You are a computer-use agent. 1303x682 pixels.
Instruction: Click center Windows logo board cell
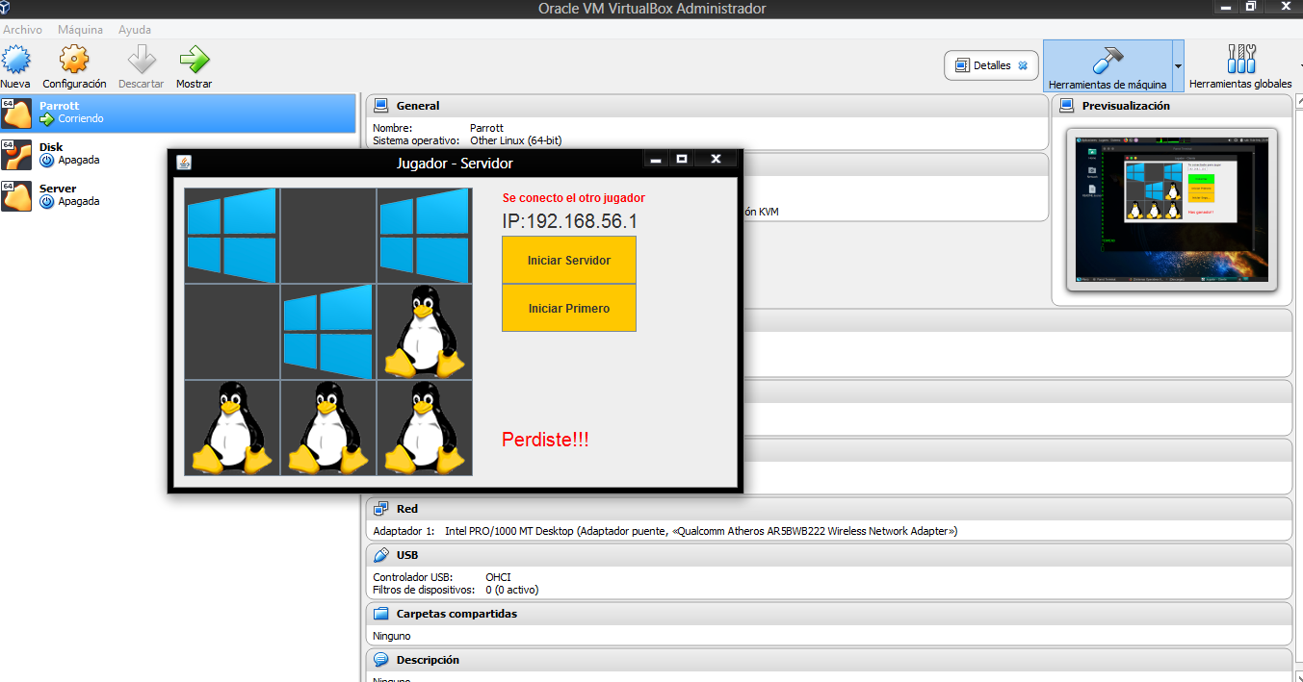[328, 332]
